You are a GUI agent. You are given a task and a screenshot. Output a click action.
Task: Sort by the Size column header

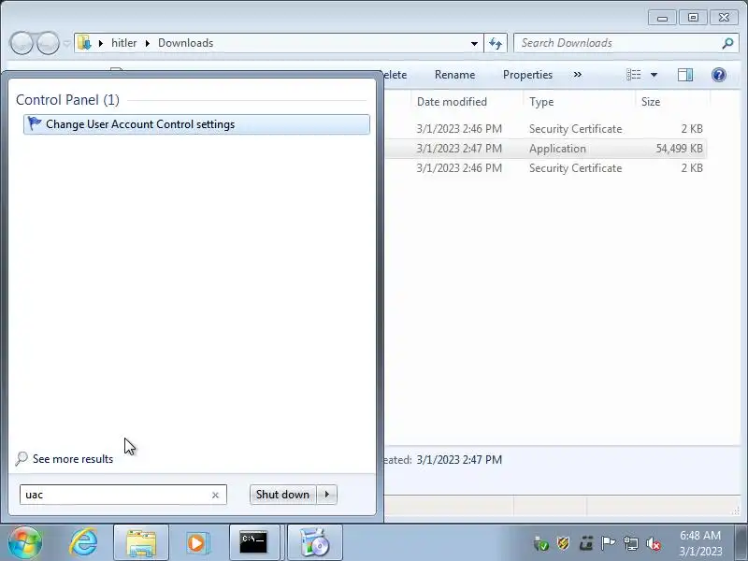651,102
